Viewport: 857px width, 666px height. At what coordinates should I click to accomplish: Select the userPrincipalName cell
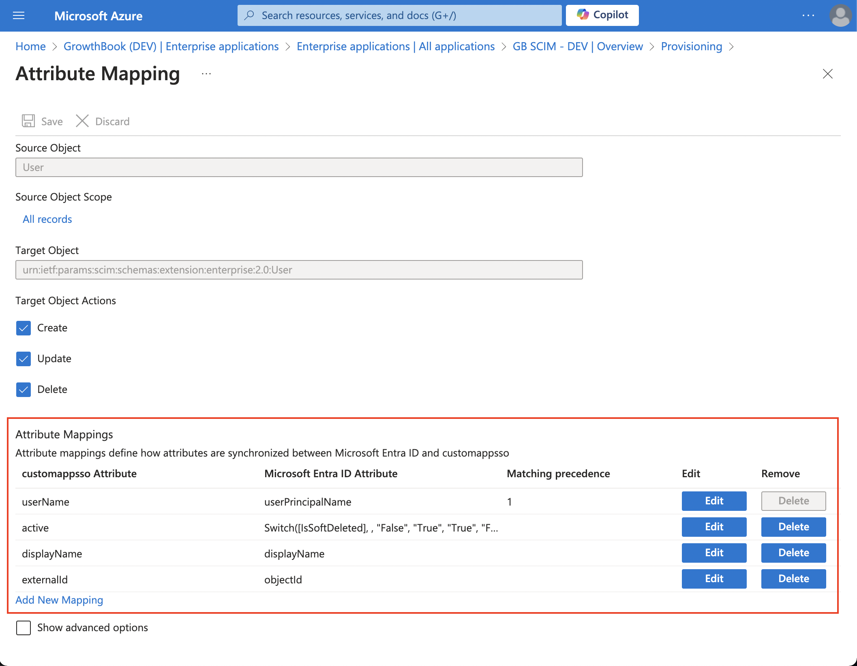pyautogui.click(x=308, y=502)
